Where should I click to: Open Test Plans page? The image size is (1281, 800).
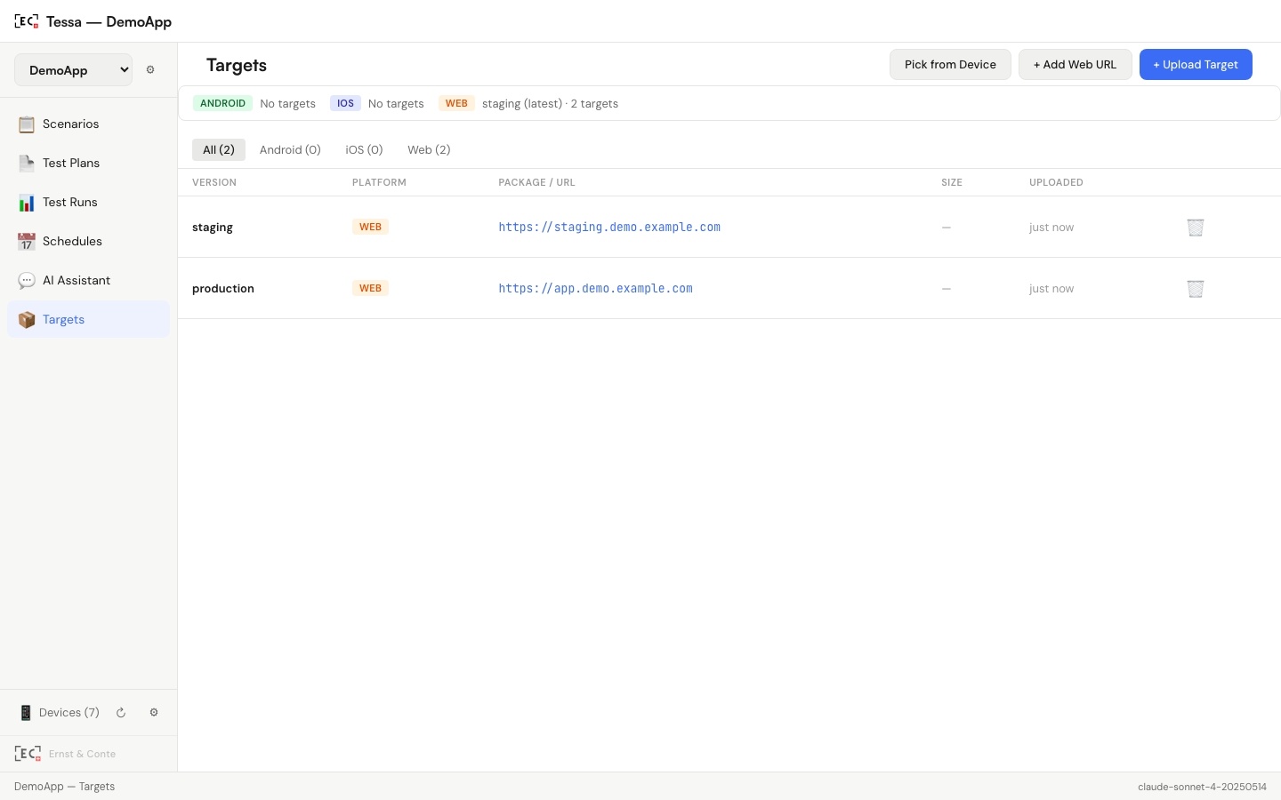point(88,163)
